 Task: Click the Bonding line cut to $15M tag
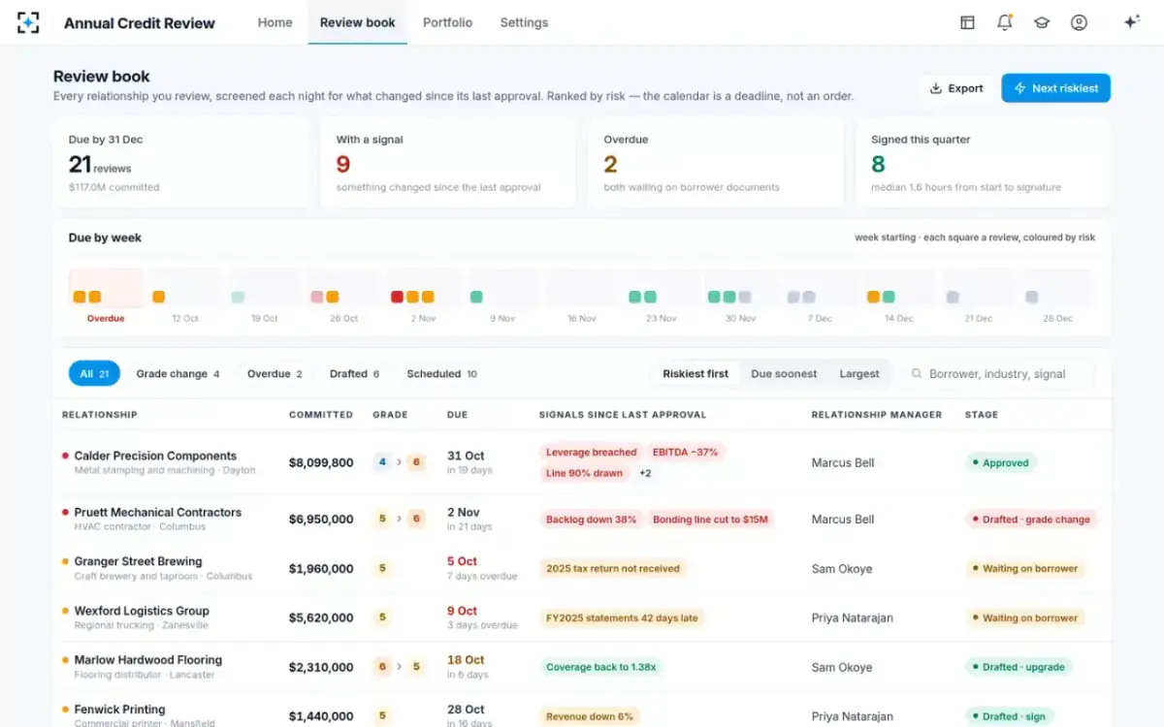[x=710, y=520]
